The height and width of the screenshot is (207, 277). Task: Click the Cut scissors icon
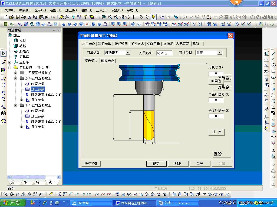(29, 17)
